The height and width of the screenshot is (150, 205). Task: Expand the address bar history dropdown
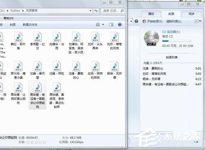coord(91,11)
